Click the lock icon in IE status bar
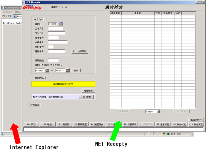Screen dimensions: 206x150 (x=164, y=134)
